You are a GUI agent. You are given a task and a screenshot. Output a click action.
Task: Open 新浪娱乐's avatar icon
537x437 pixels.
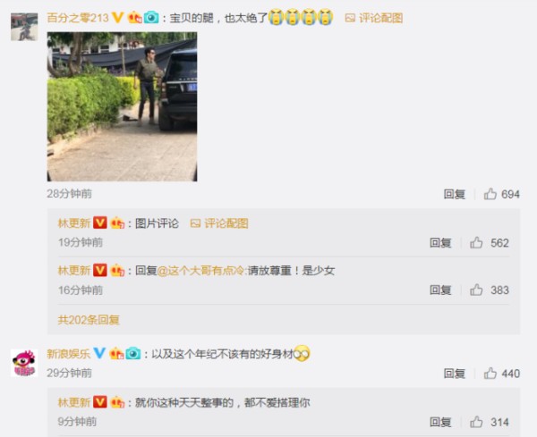coord(24,363)
